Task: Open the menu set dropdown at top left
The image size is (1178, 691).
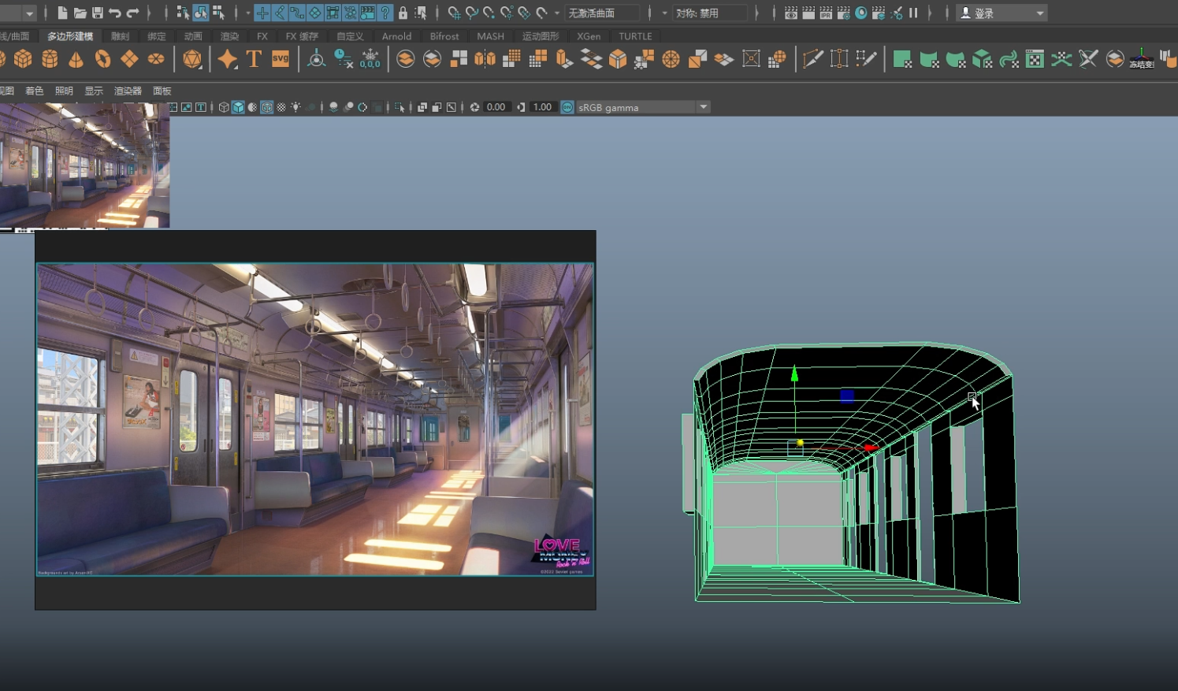Action: click(29, 13)
